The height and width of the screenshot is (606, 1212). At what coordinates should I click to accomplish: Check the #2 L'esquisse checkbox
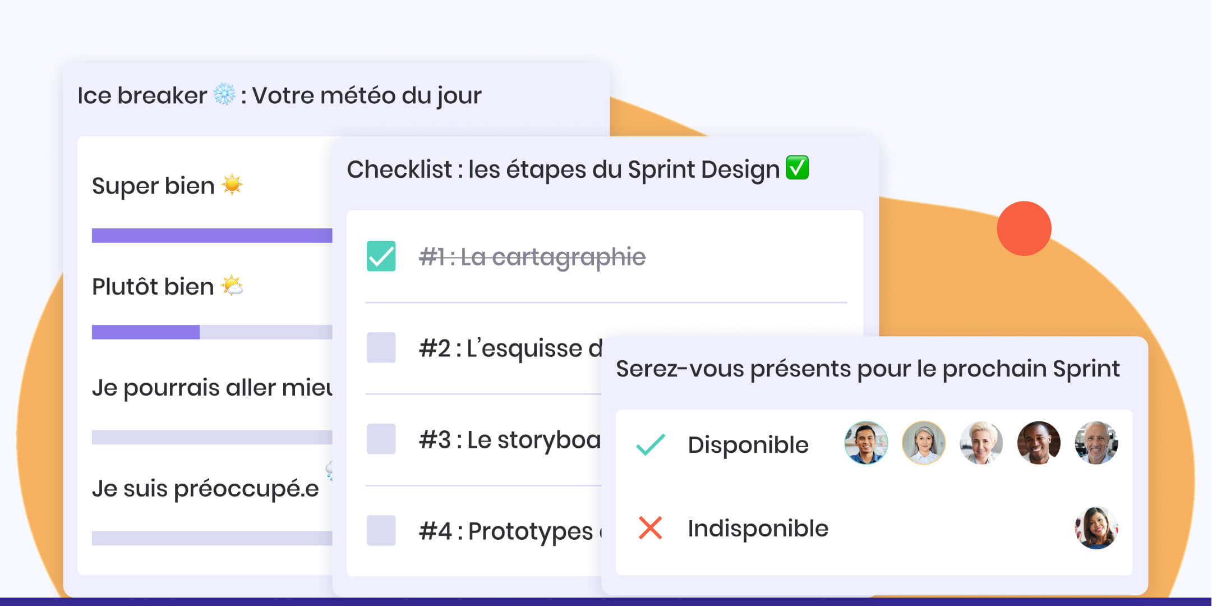pyautogui.click(x=381, y=348)
